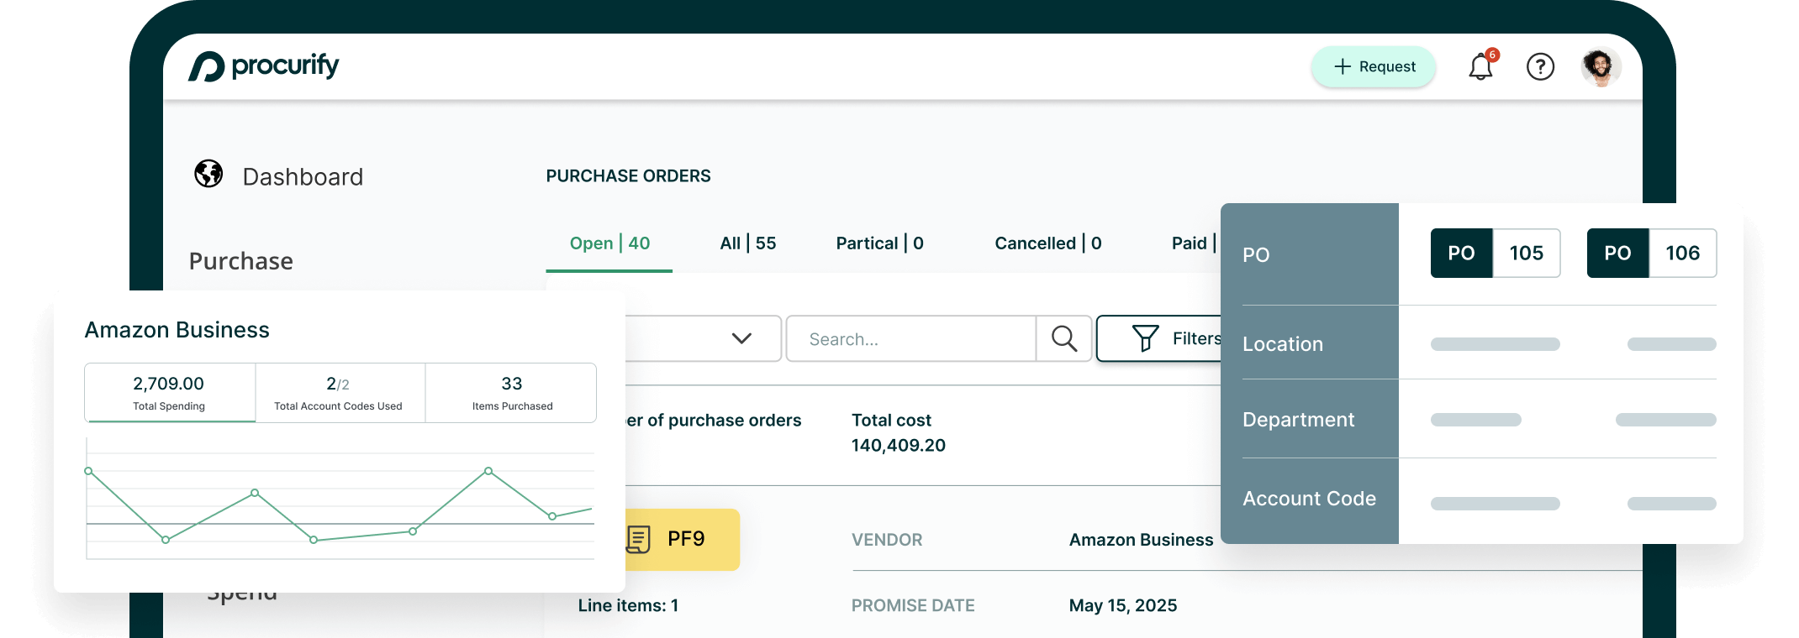Open the Filters button
This screenshot has height=638, width=1799.
pyautogui.click(x=1160, y=338)
